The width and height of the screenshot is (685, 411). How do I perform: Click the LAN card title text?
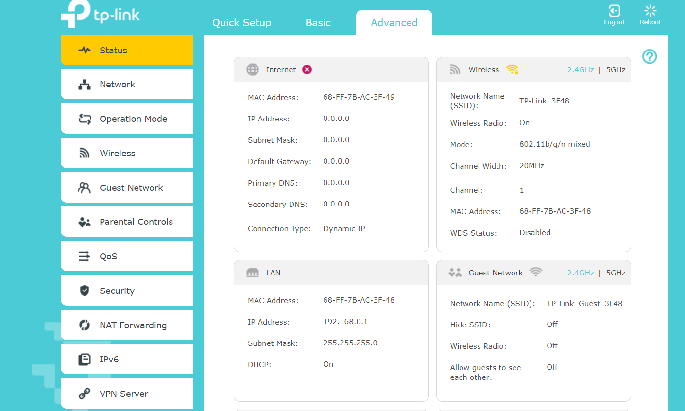click(273, 273)
